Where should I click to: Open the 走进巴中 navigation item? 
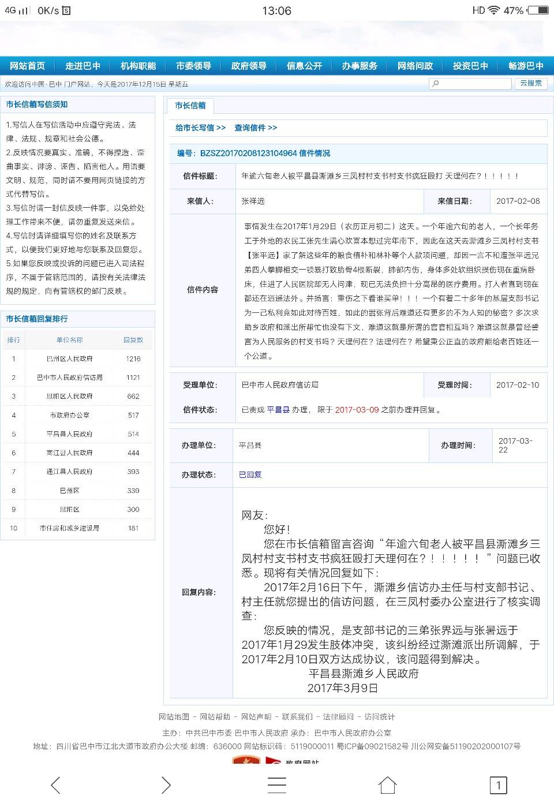point(83,66)
